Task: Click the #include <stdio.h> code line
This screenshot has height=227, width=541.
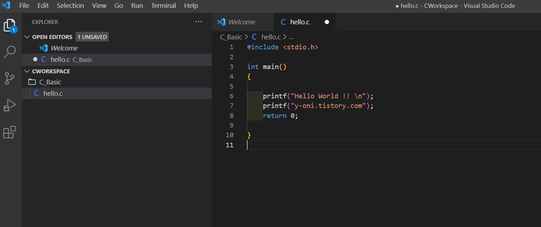Action: click(x=282, y=47)
